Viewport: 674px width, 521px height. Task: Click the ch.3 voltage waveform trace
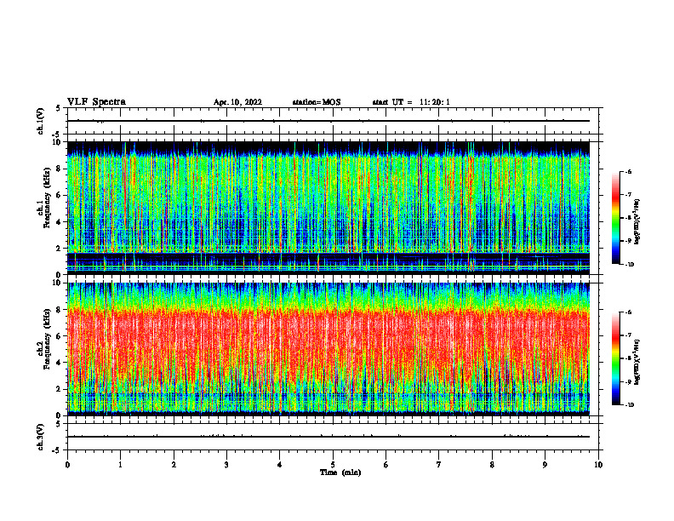pos(328,437)
